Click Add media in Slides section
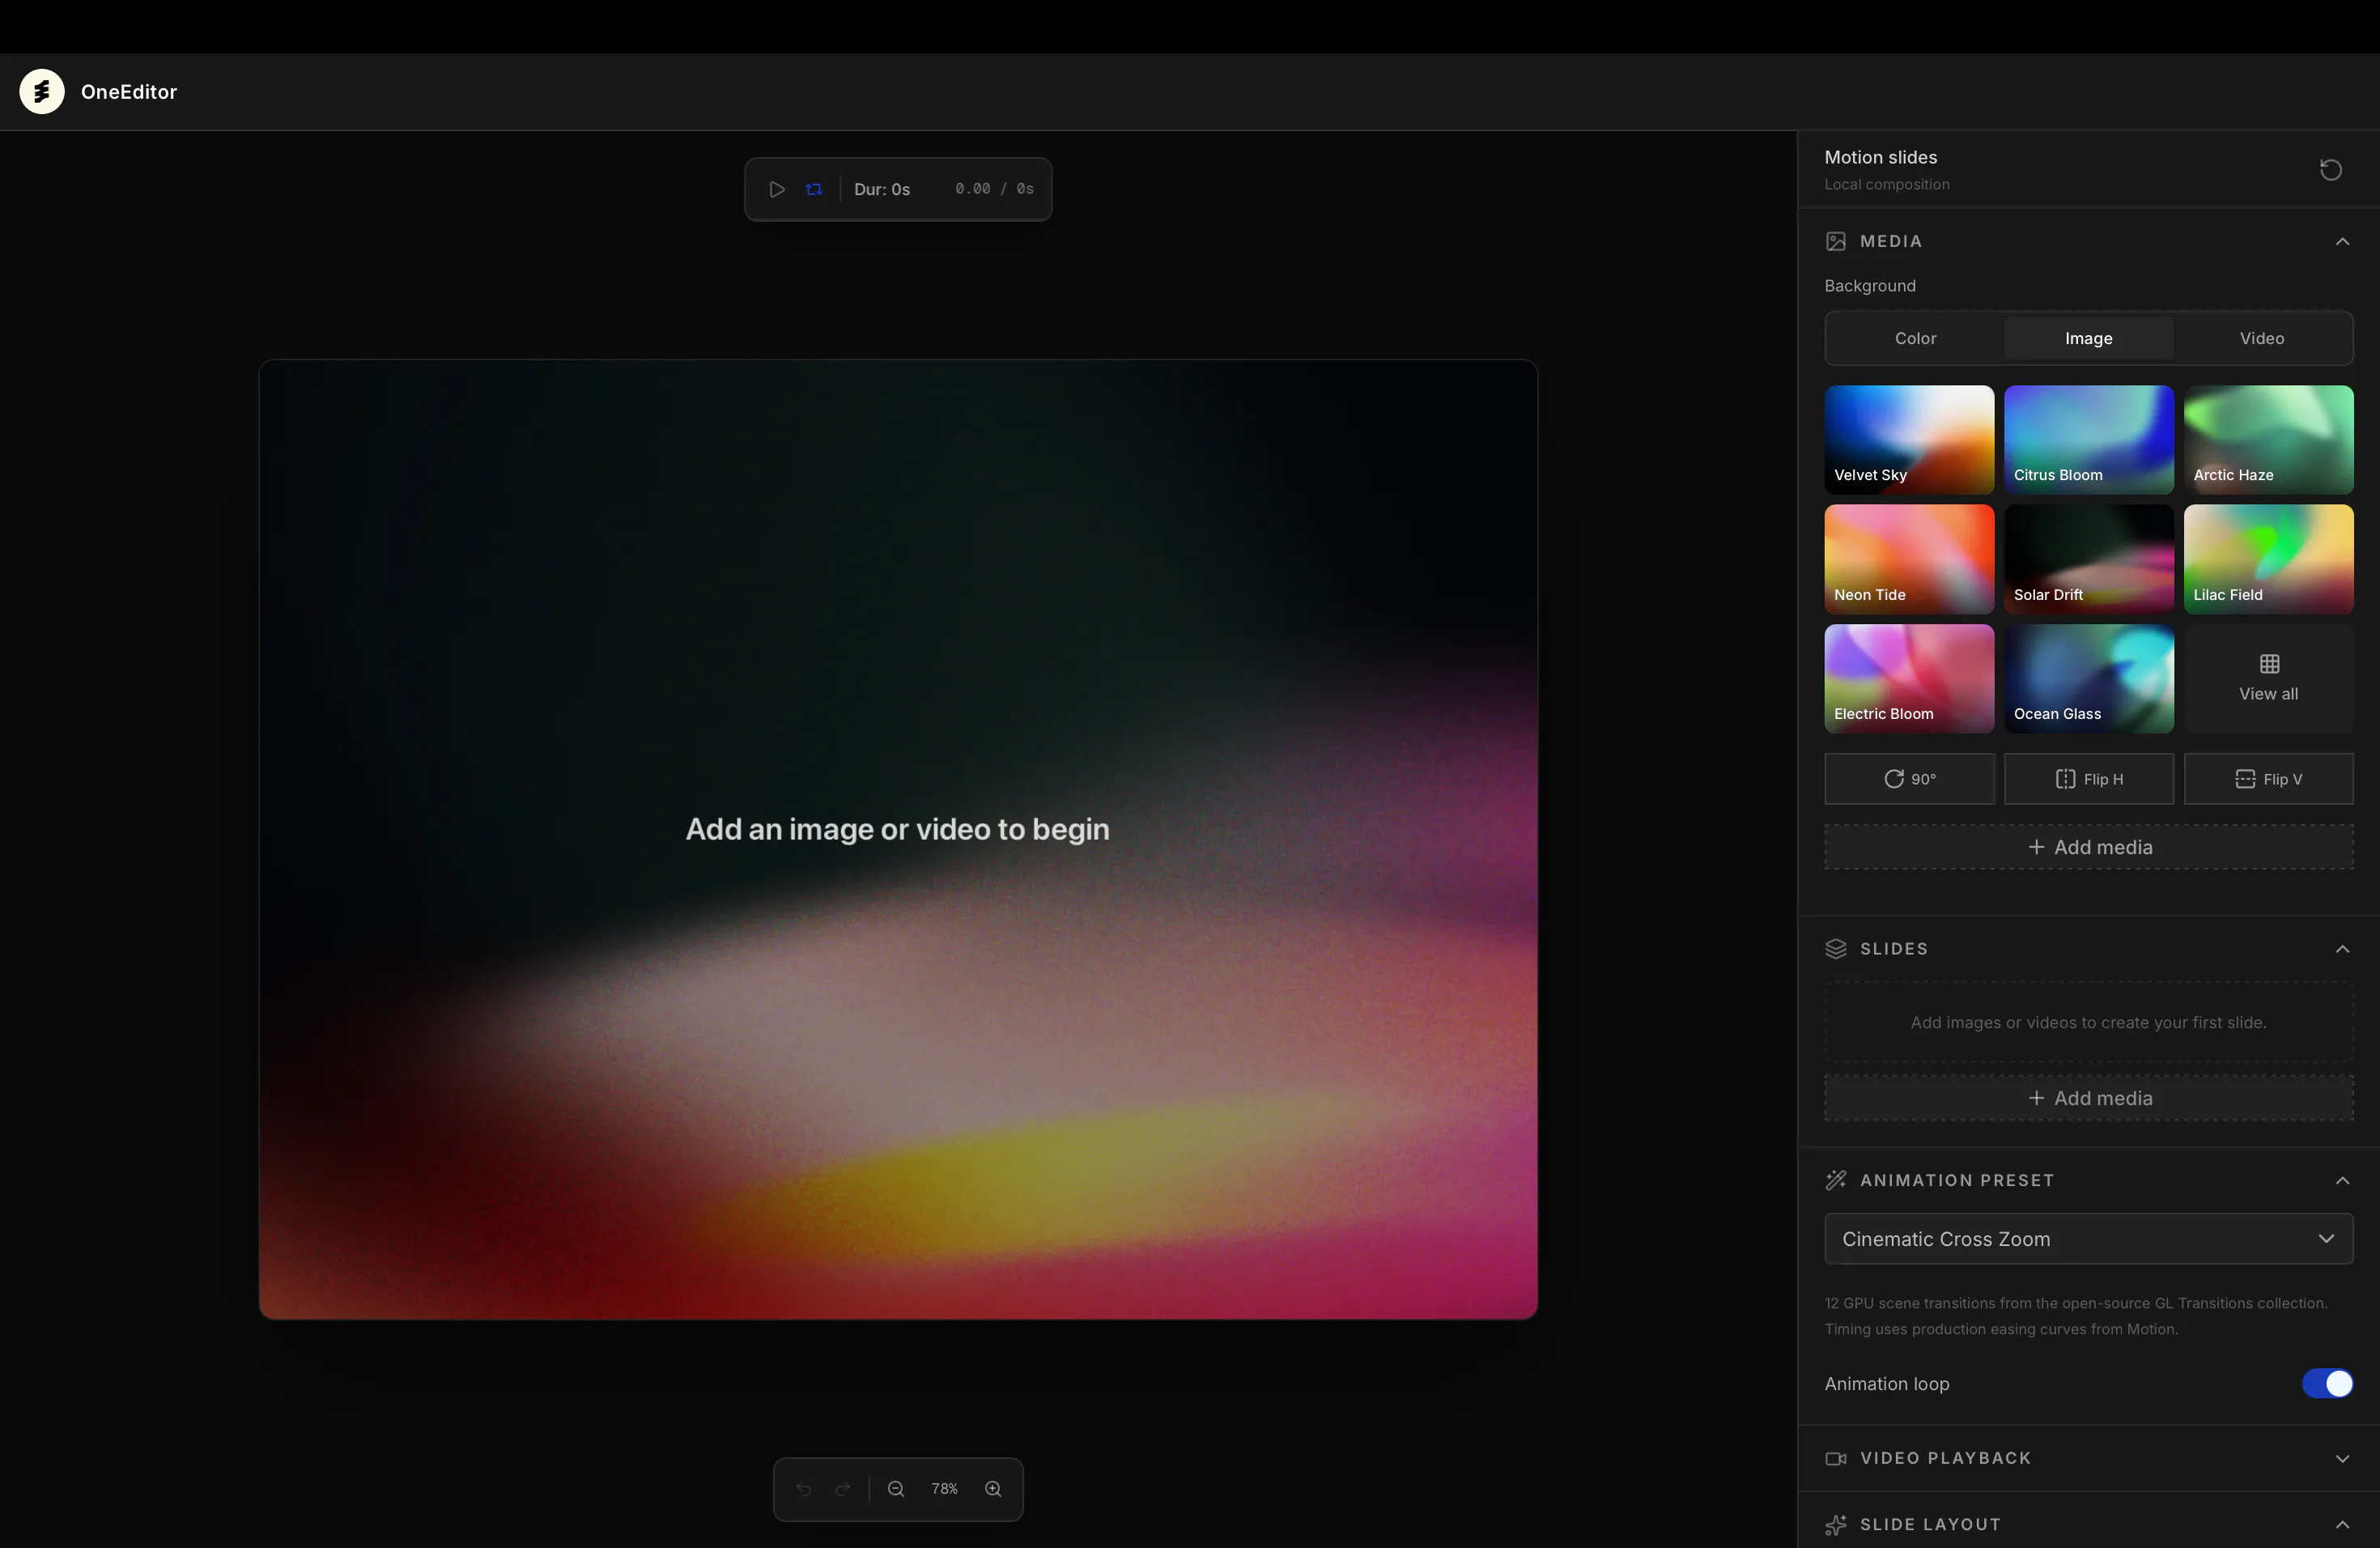The height and width of the screenshot is (1548, 2380). [2088, 1098]
